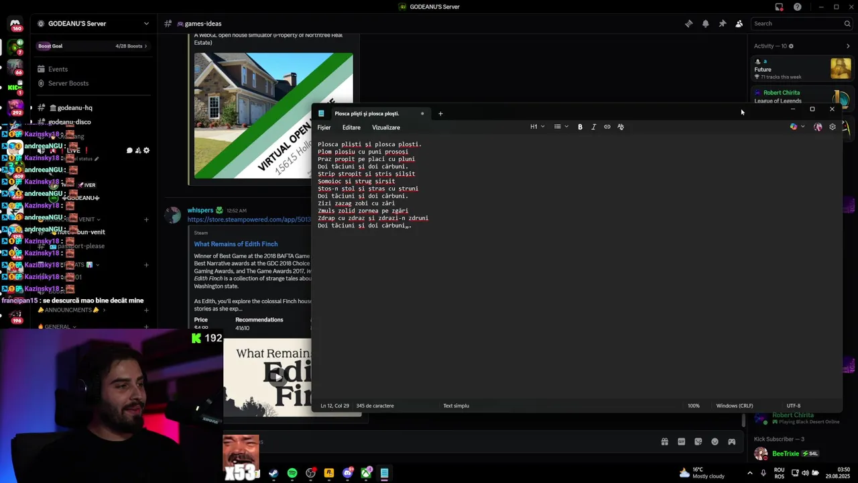Open the Steam store URL link
Image resolution: width=858 pixels, height=483 pixels.
[x=249, y=219]
